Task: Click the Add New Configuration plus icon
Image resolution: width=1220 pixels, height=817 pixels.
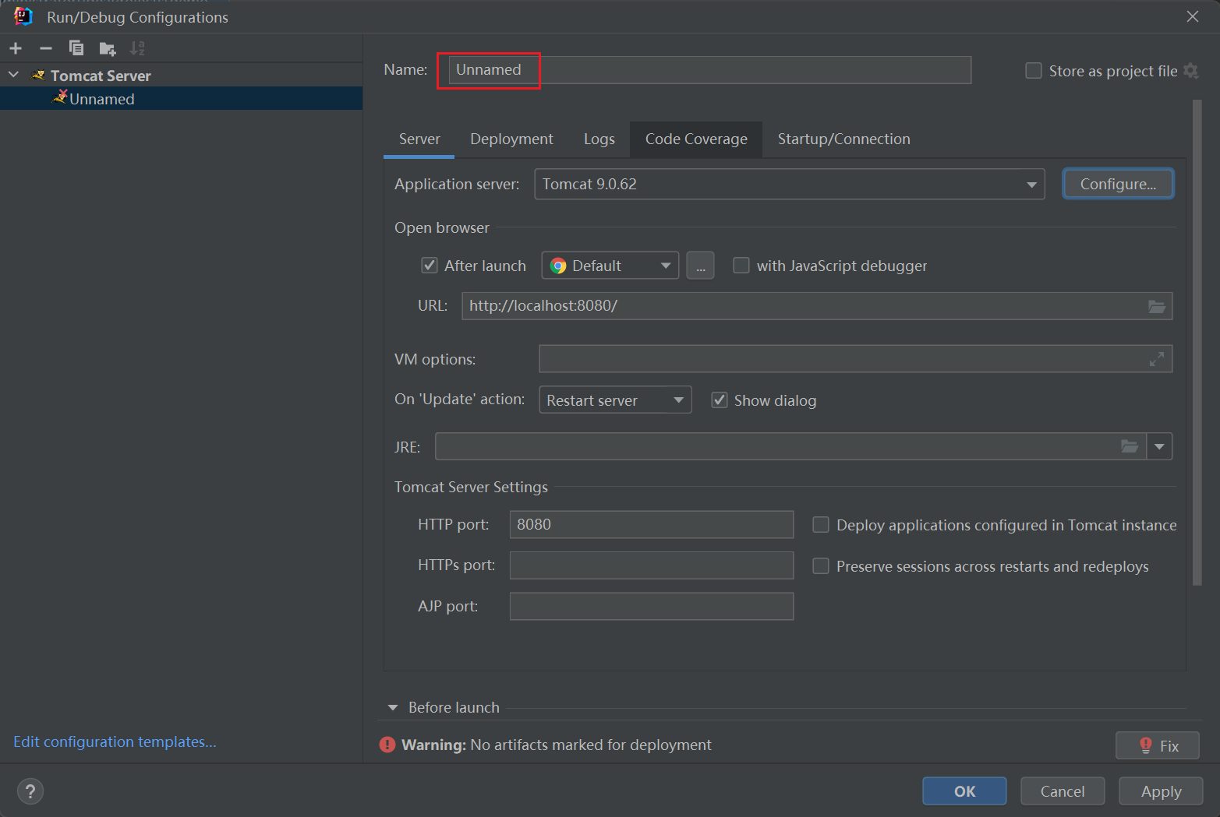Action: 16,48
